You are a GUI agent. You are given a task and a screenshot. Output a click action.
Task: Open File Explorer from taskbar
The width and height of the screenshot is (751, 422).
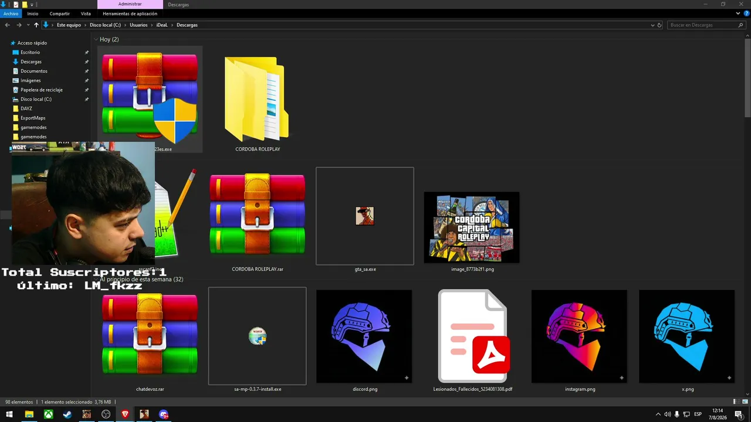click(29, 414)
